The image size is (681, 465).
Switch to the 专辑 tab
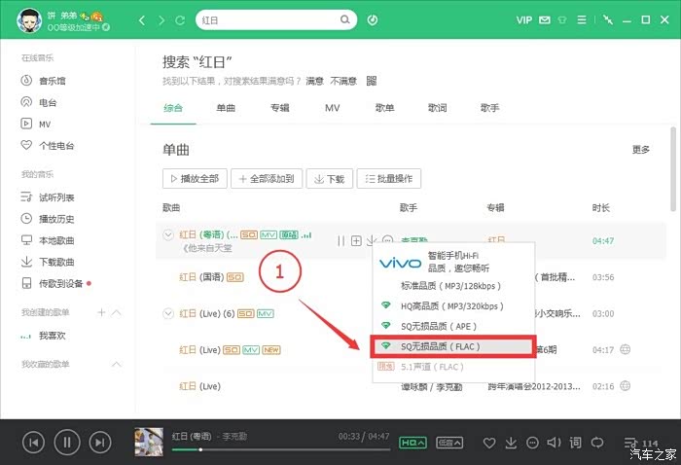tap(280, 108)
